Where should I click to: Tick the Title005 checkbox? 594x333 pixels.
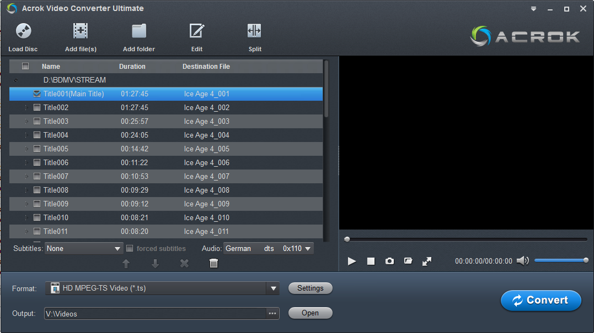(x=37, y=149)
